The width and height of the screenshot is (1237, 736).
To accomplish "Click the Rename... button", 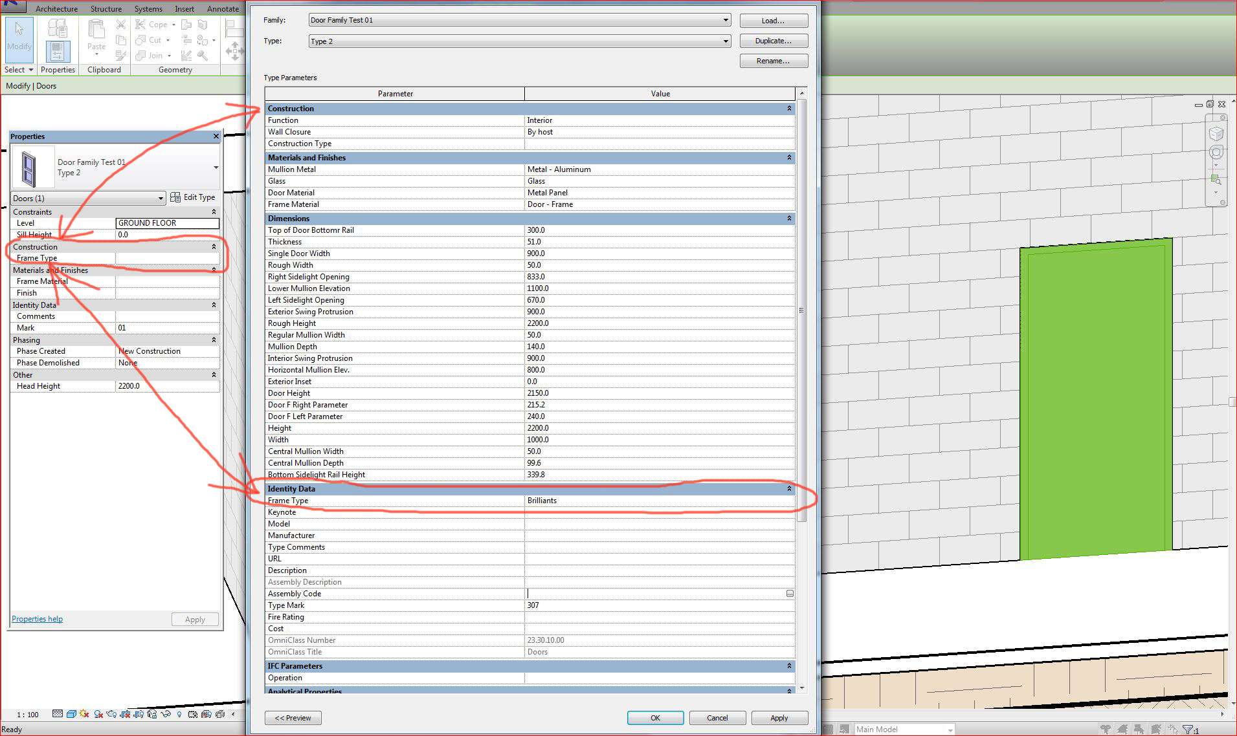I will (x=774, y=61).
